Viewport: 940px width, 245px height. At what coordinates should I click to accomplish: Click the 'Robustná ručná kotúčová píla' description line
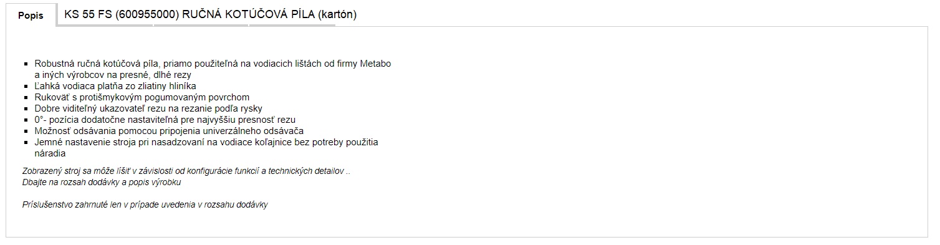(x=213, y=64)
